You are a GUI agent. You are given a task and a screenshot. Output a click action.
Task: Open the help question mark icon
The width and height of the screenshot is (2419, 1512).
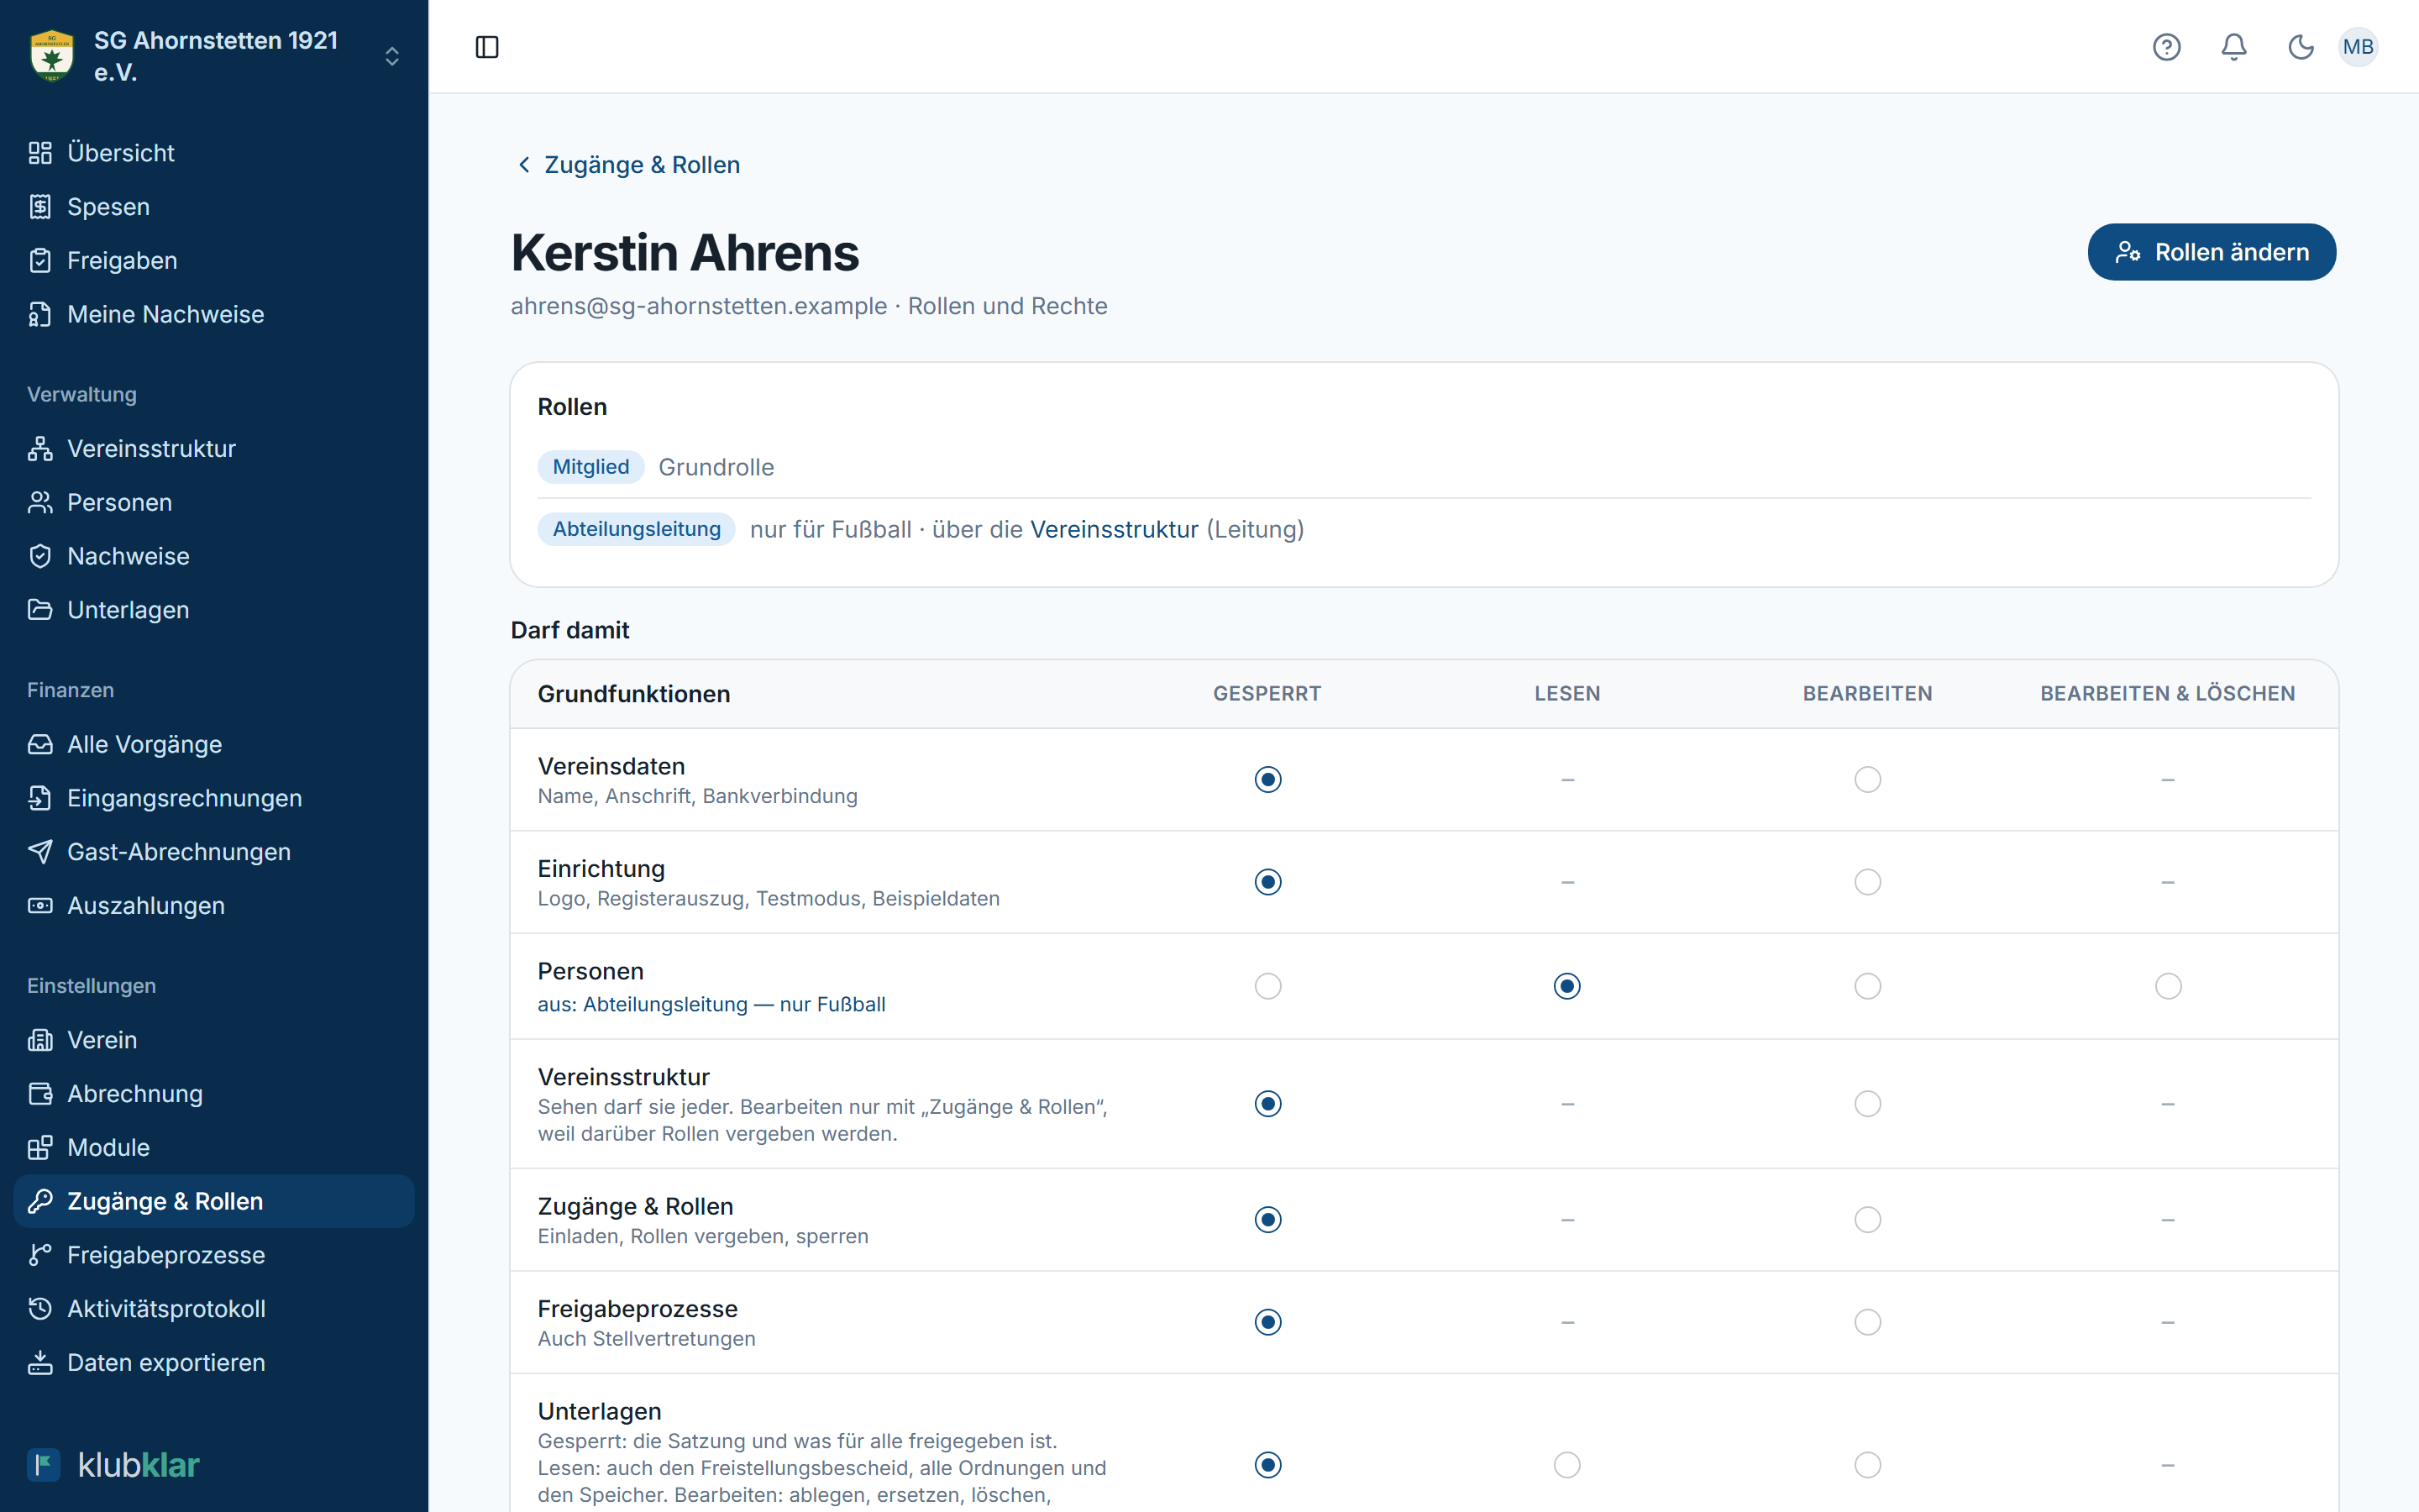(2166, 47)
